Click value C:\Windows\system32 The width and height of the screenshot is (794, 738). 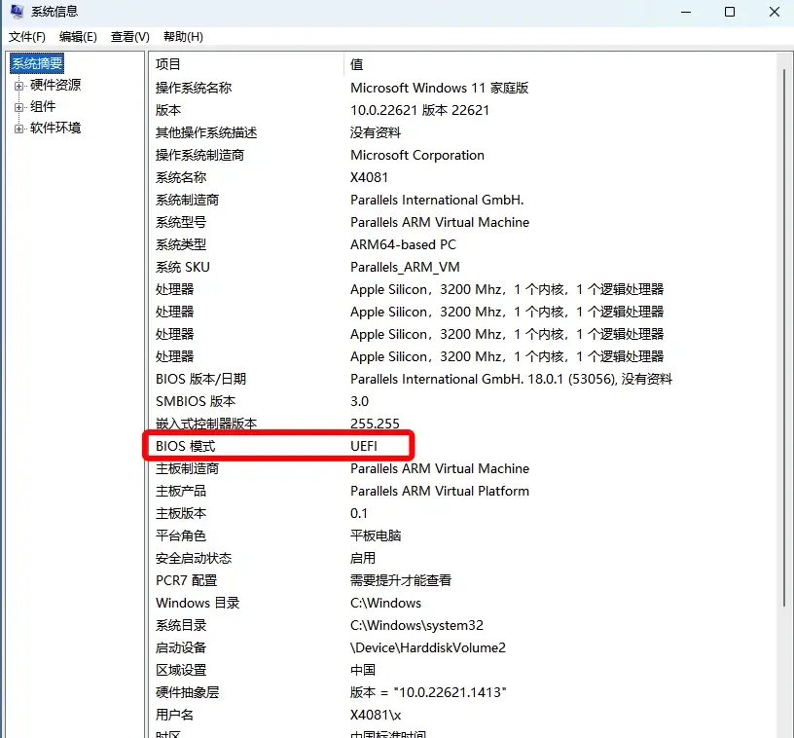416,625
